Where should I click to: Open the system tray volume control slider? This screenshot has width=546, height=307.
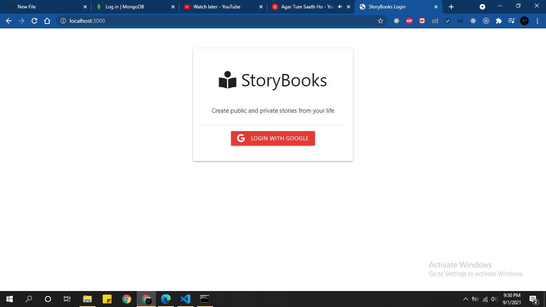[494, 299]
